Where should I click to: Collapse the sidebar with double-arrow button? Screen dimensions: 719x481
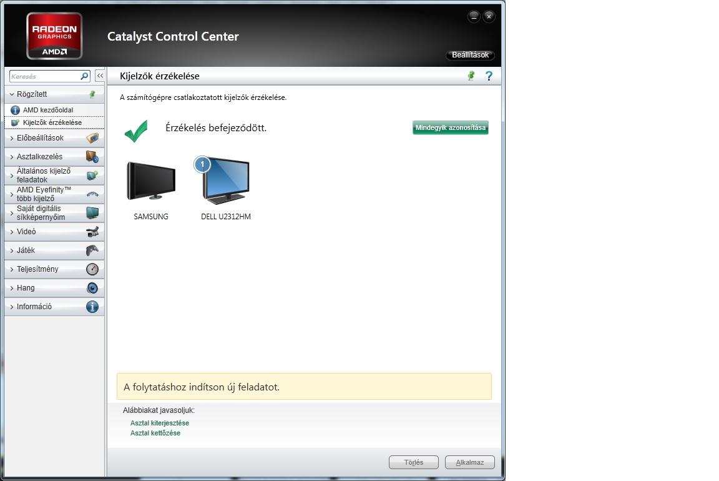pyautogui.click(x=100, y=76)
